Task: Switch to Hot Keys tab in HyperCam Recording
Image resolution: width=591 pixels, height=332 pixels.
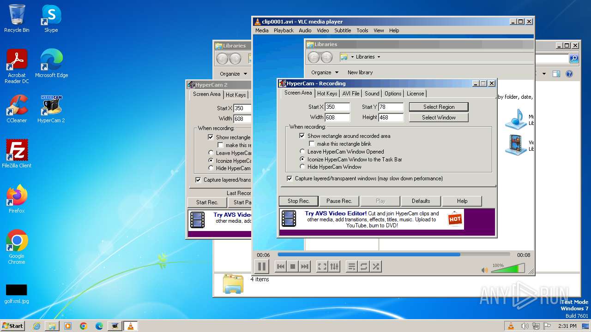Action: tap(327, 94)
